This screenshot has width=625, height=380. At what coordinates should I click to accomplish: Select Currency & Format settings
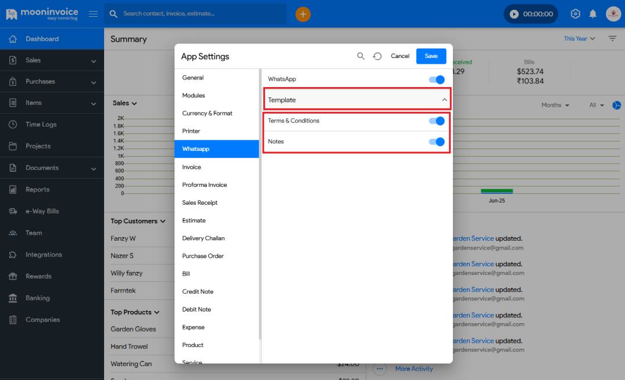click(x=217, y=113)
